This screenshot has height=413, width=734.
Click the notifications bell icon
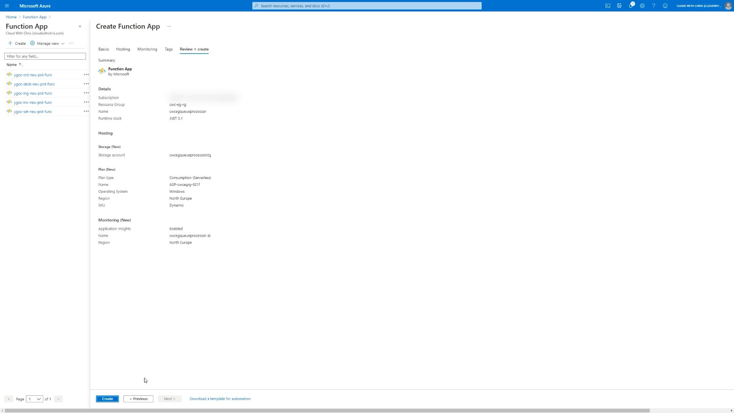(x=631, y=6)
